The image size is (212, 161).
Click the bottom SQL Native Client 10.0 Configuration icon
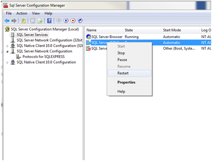point(13,62)
